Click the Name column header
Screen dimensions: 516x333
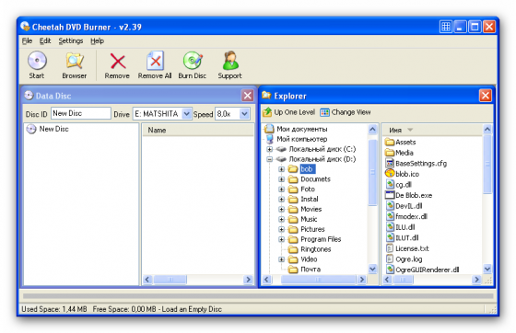click(x=197, y=131)
